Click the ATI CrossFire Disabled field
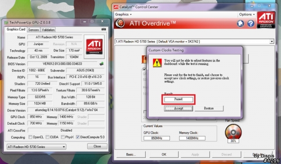 coord(66,130)
